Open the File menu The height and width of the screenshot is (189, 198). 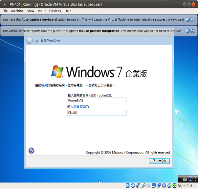[5, 11]
